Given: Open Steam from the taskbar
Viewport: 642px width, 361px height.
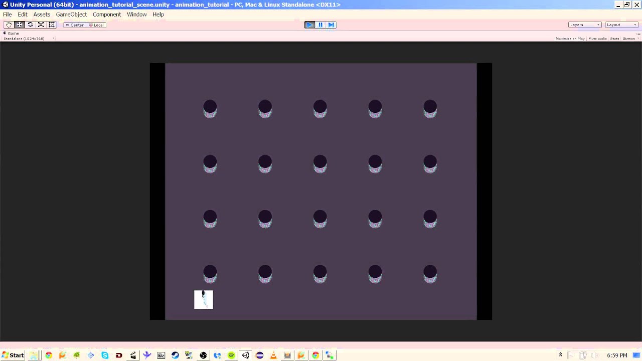Looking at the screenshot, I should [x=175, y=355].
